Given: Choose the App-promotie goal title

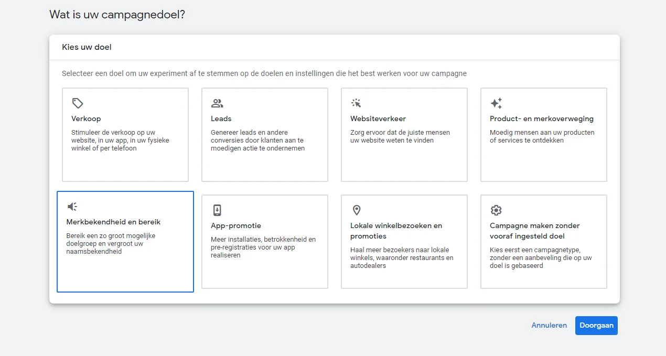Looking at the screenshot, I should (x=236, y=226).
